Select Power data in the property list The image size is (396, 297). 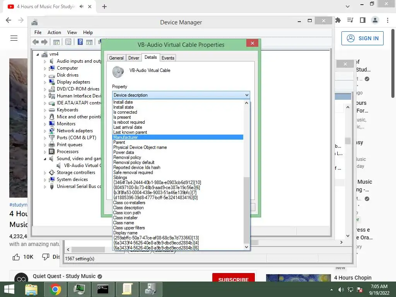pyautogui.click(x=178, y=152)
